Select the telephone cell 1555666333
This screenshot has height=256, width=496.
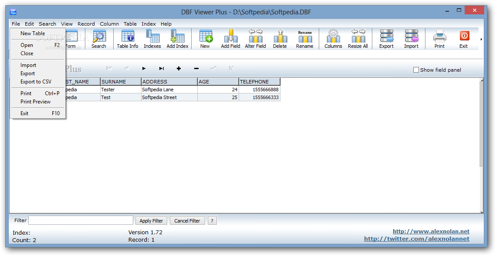point(260,97)
